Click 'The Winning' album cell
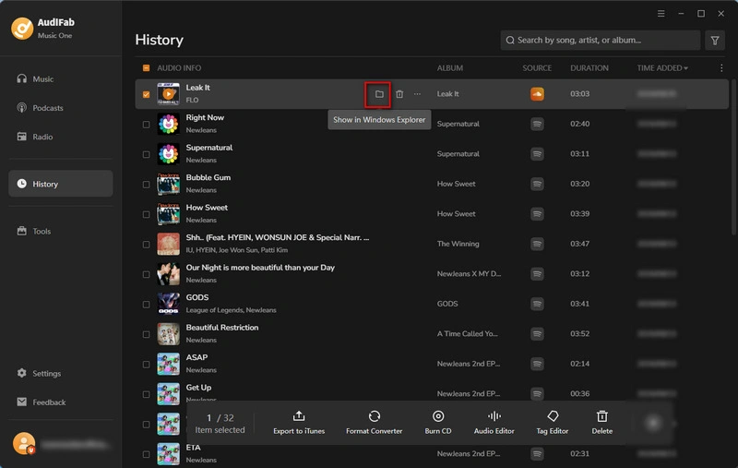Viewport: 738px width, 468px height. (x=458, y=244)
